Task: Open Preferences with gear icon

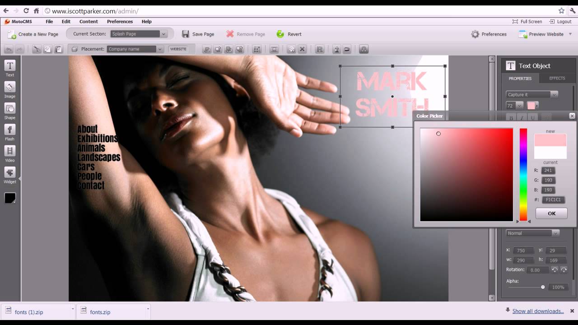Action: coord(489,34)
